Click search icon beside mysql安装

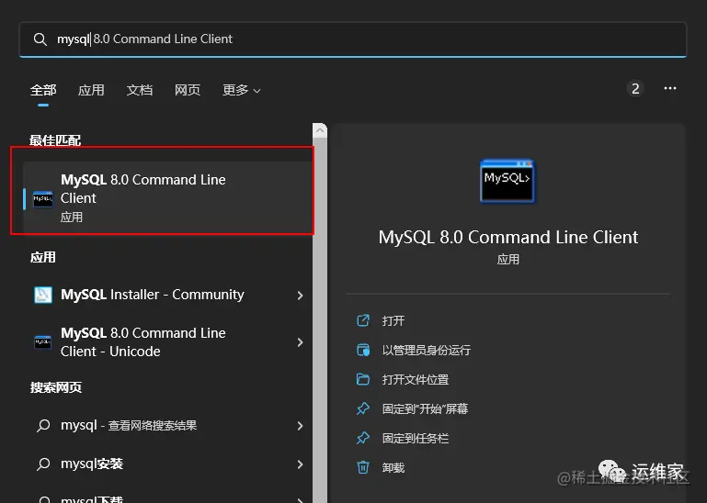click(x=43, y=464)
